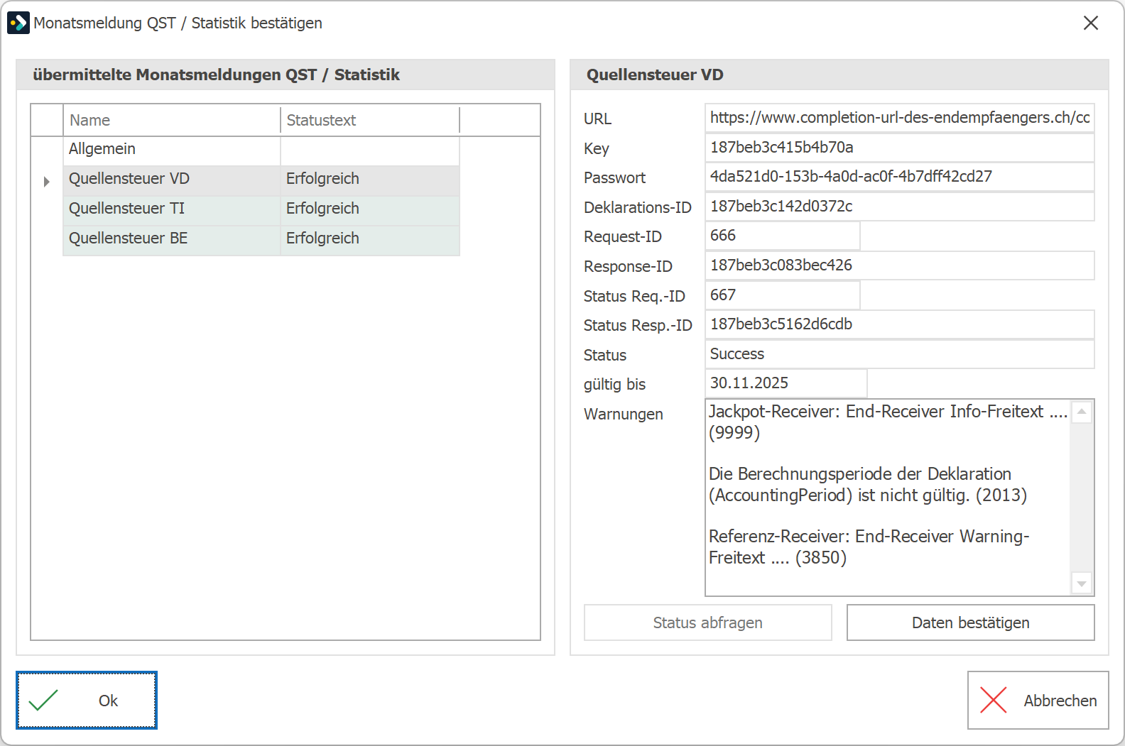Click into the Key field
The image size is (1125, 746).
pyautogui.click(x=900, y=148)
